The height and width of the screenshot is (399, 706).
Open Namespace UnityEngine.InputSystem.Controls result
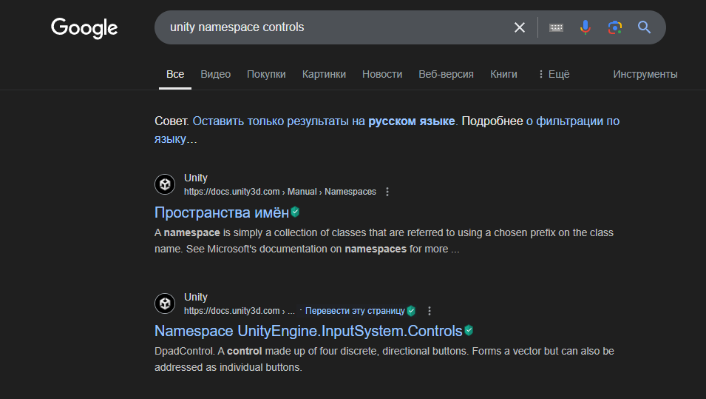[308, 331]
